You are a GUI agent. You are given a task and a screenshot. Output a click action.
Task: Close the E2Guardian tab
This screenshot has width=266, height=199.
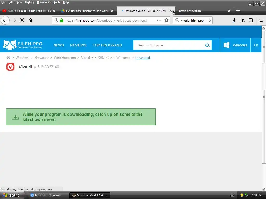(112, 11)
